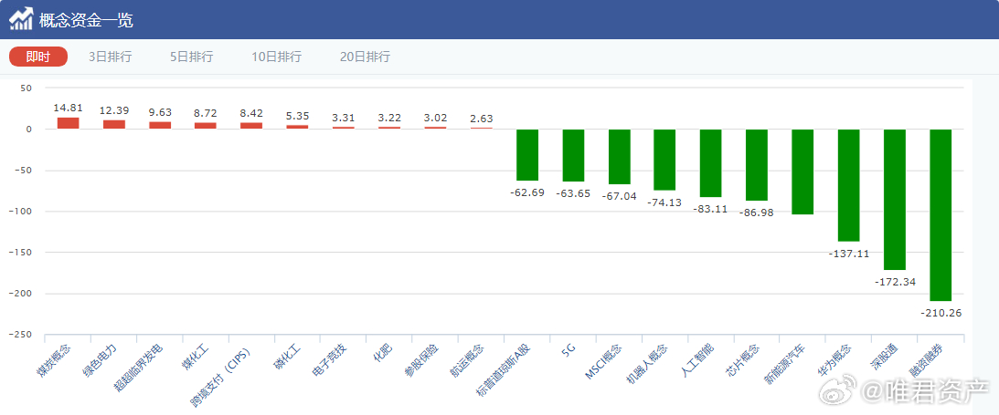This screenshot has height=415, width=999.
Task: Show the 20日排行 ranking
Action: coord(365,57)
